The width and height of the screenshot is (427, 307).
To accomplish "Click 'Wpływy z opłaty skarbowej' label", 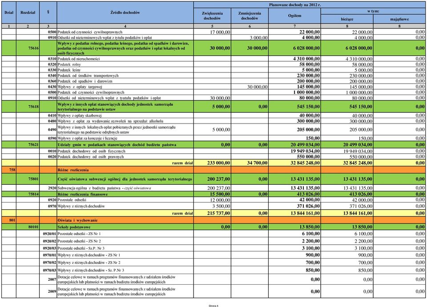I will (x=79, y=116).
